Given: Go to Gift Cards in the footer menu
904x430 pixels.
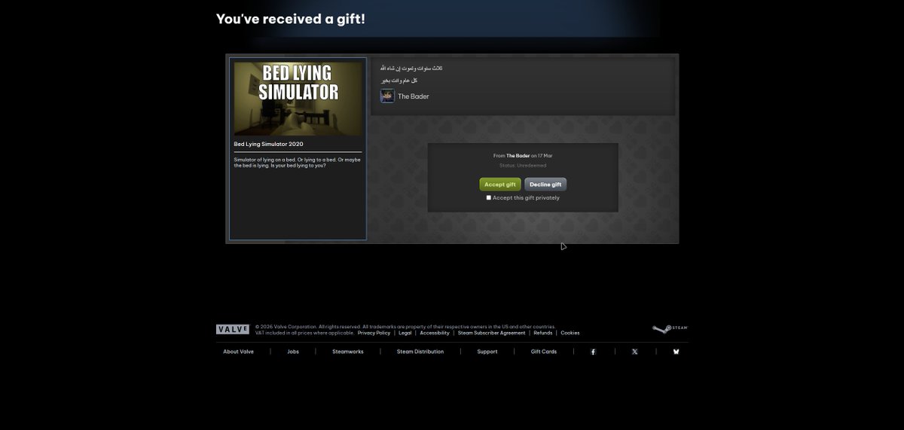Looking at the screenshot, I should [x=544, y=352].
